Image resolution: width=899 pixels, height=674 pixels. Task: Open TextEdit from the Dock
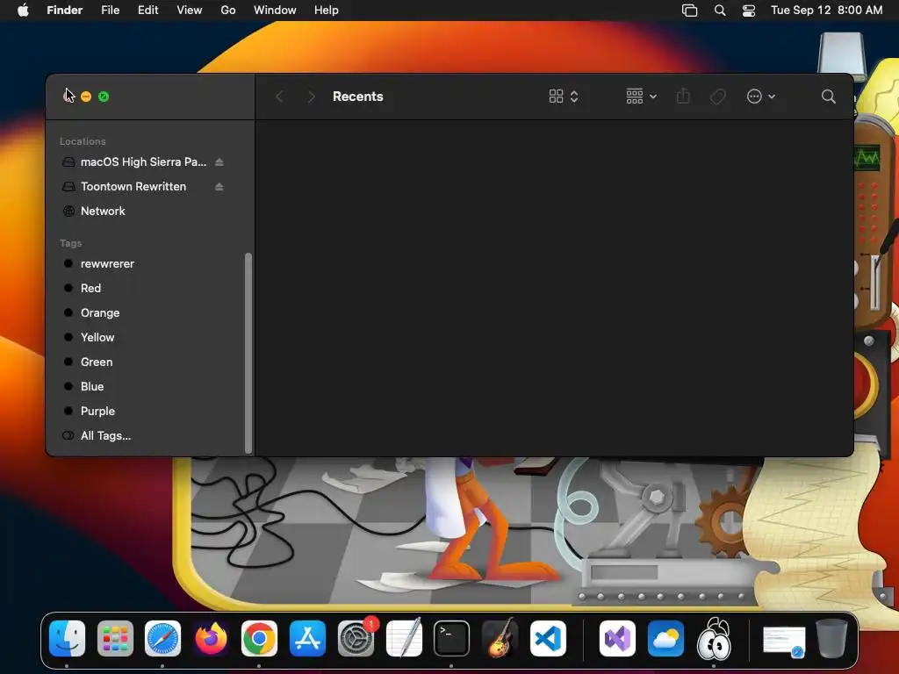click(404, 637)
